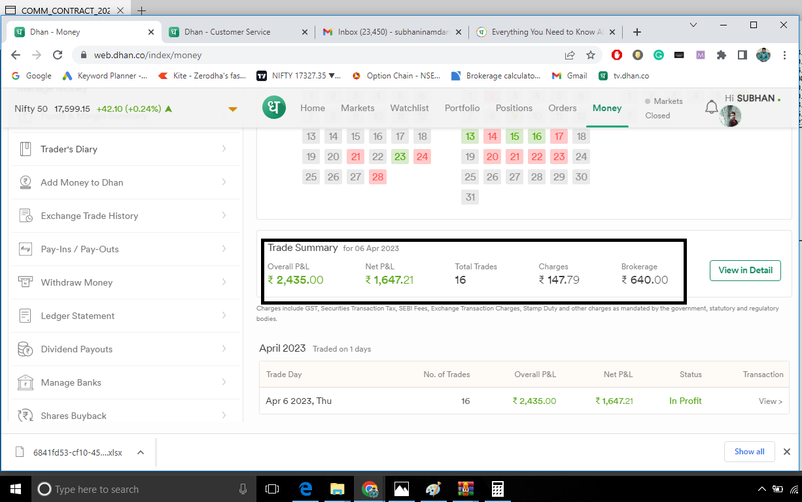Click the Add Money to Dhan rupee icon

pyautogui.click(x=26, y=182)
